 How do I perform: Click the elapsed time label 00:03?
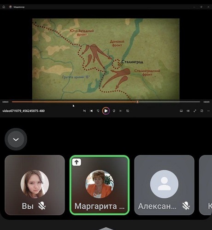click(6, 102)
